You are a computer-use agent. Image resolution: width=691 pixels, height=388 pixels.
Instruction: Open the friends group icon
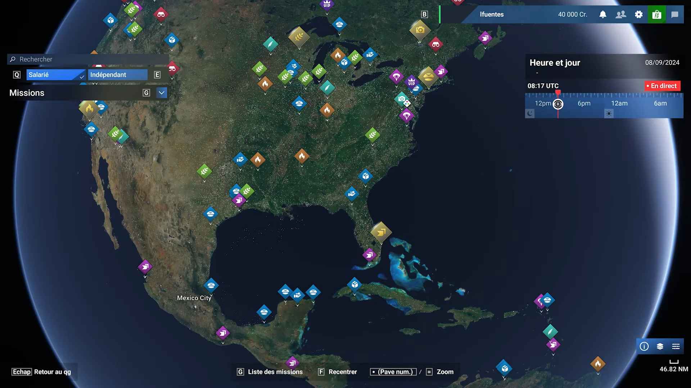(x=621, y=14)
